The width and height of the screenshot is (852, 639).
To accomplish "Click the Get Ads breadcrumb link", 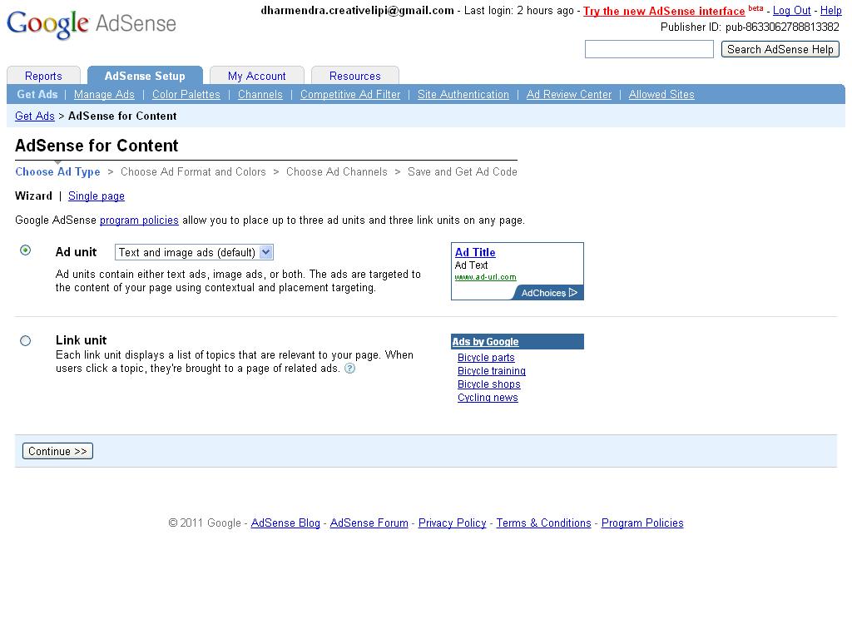I will pyautogui.click(x=35, y=116).
